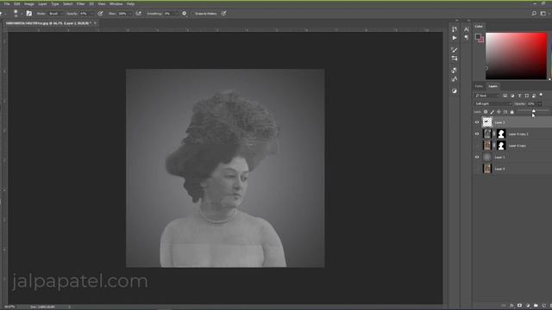Filter layers by adjustment layers icon

click(512, 96)
